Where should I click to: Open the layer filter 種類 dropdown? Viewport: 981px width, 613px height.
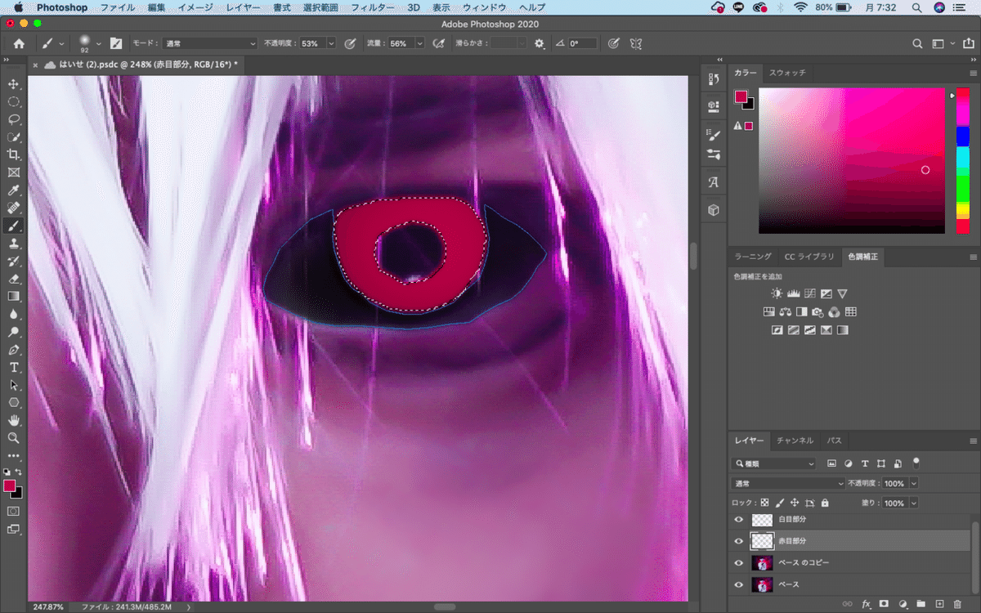(774, 463)
